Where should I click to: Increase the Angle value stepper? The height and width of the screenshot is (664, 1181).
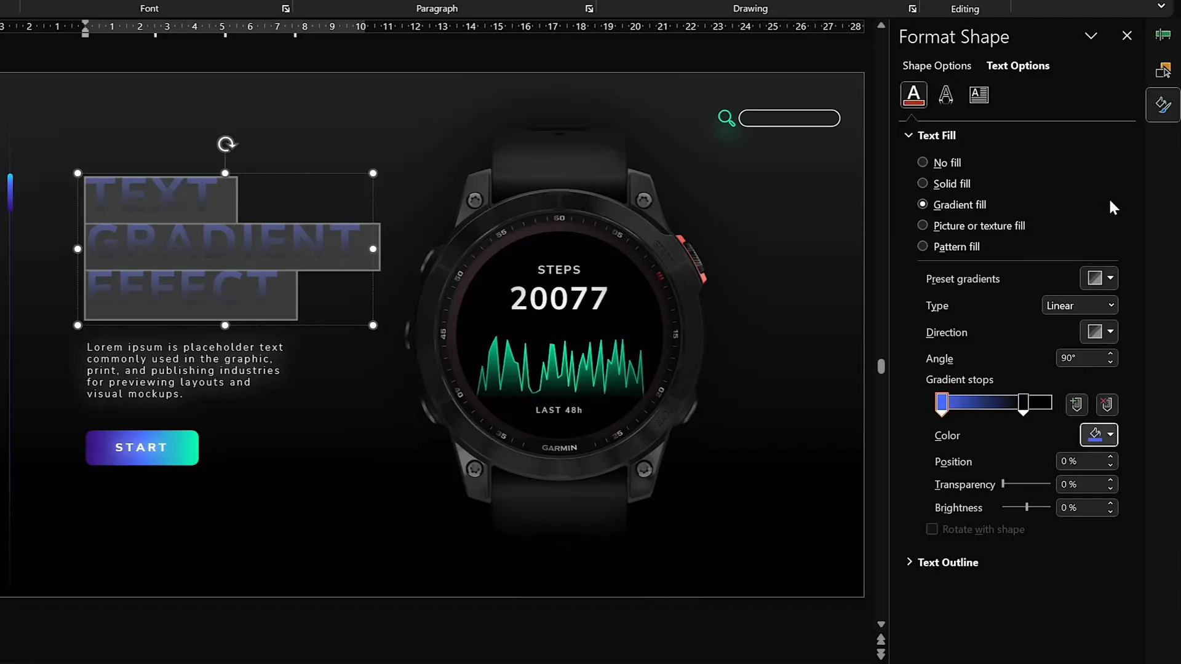[1110, 354]
